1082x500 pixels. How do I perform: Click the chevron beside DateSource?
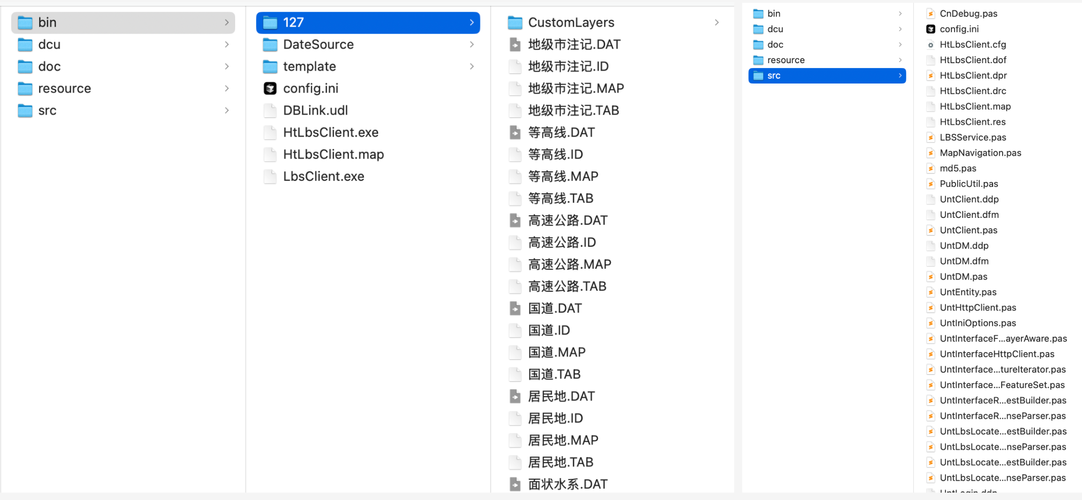[471, 44]
